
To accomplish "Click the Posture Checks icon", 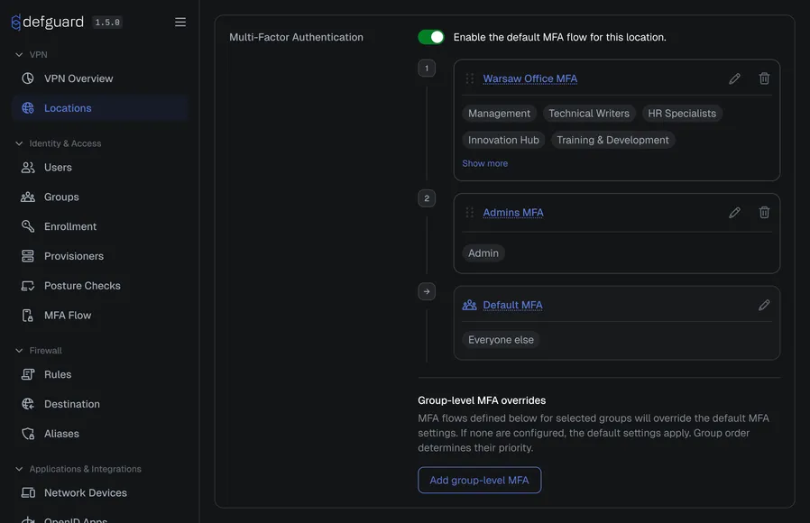I will pos(28,286).
